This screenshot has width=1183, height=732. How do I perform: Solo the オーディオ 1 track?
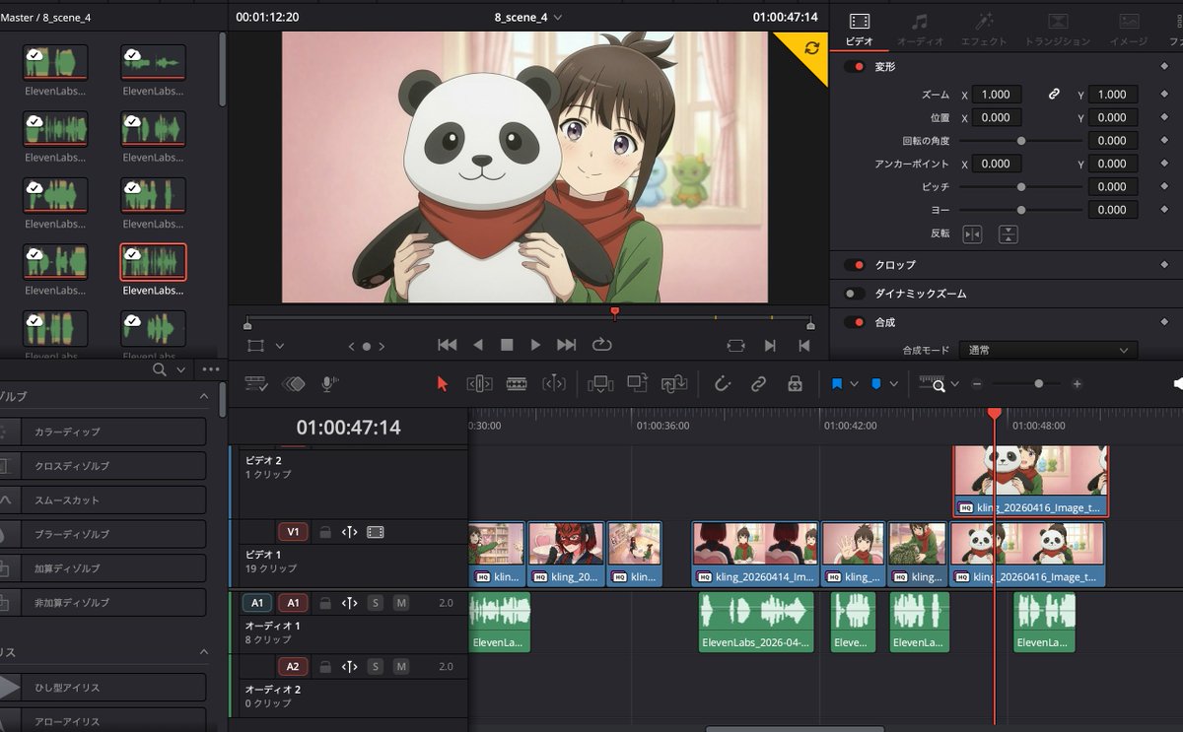pos(375,603)
